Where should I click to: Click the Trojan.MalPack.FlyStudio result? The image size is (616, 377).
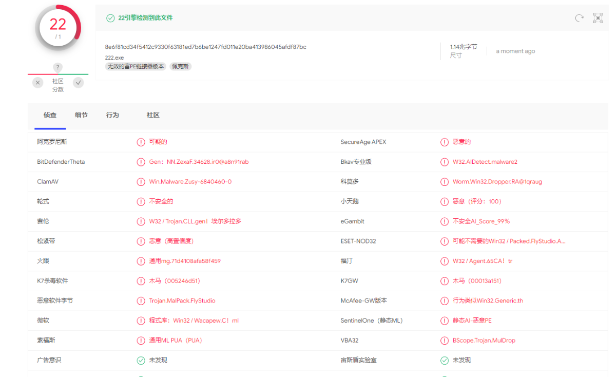[x=182, y=301]
